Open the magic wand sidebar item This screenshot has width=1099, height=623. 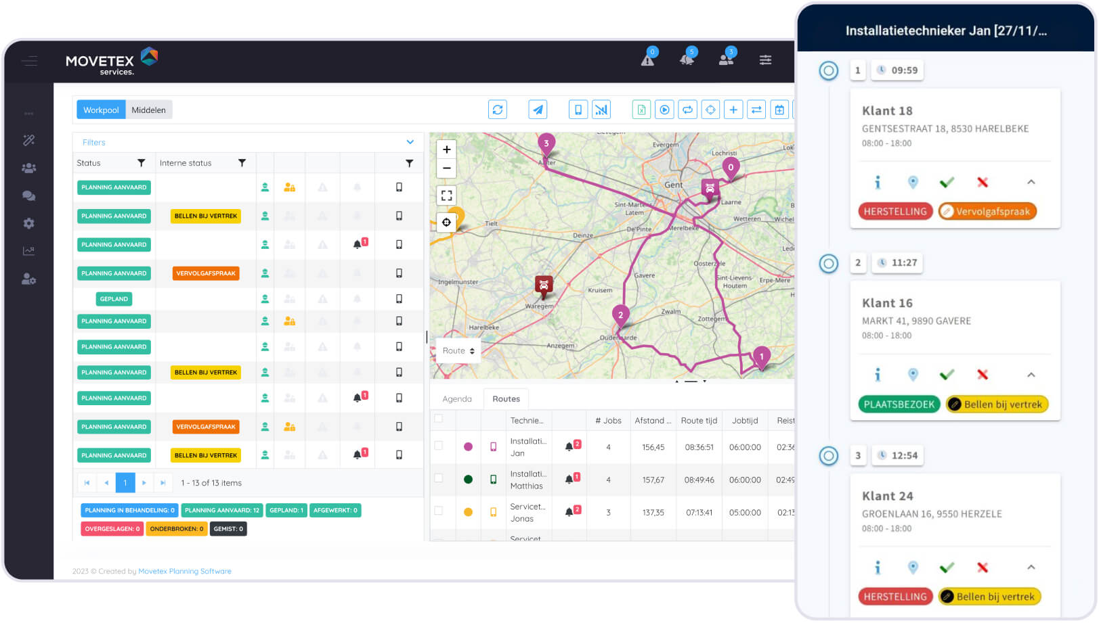coord(28,140)
